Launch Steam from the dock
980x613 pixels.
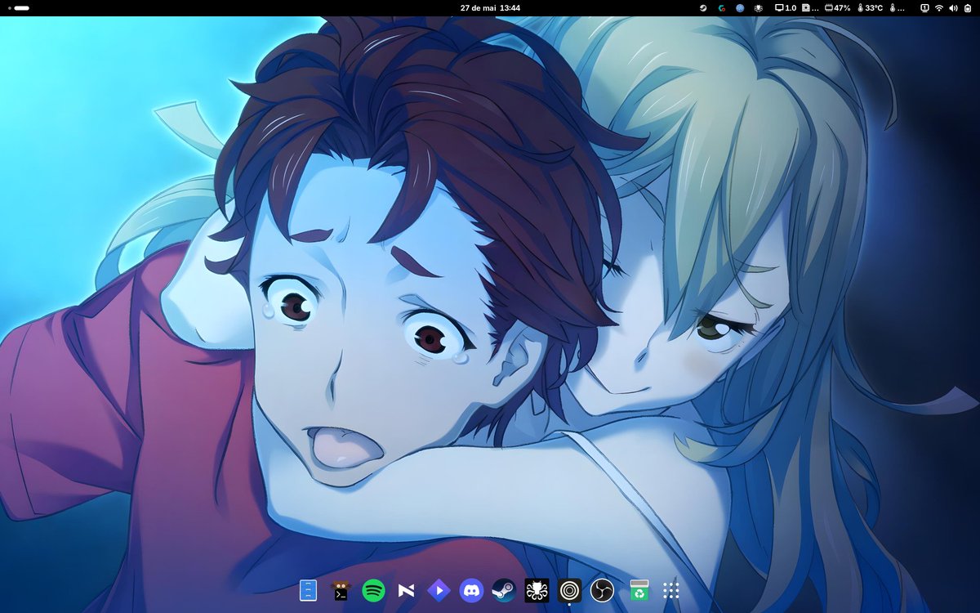click(504, 589)
